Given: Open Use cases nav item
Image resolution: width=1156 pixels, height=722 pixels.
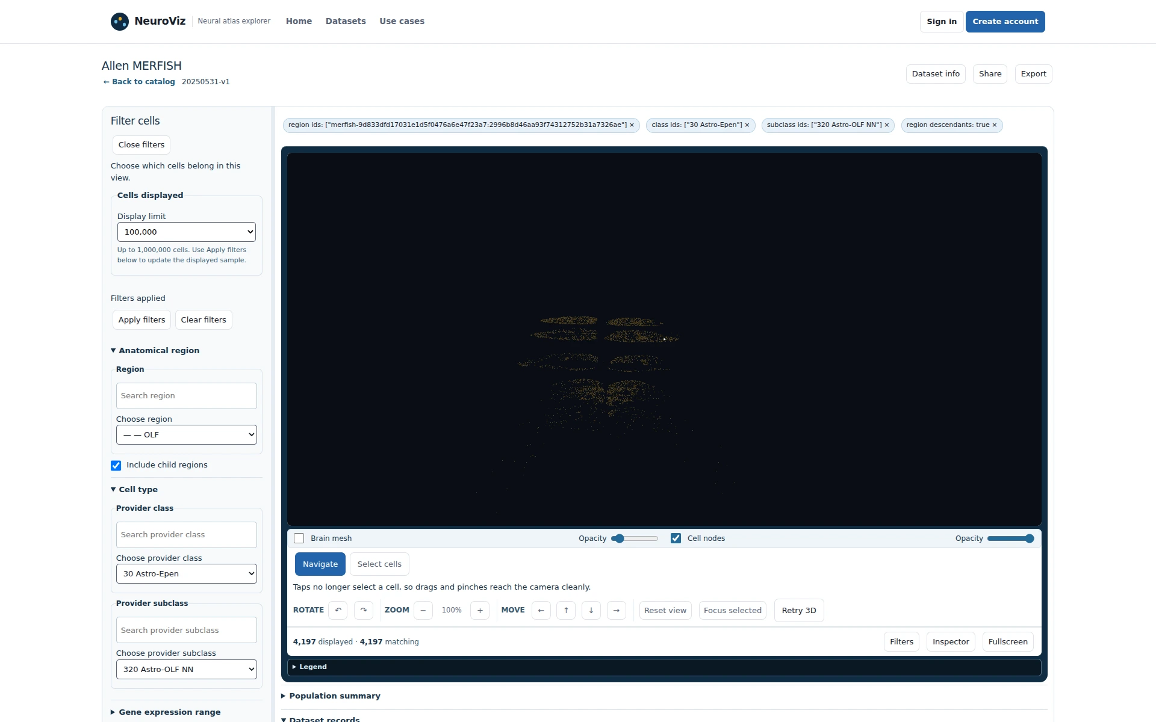Looking at the screenshot, I should coord(402,21).
